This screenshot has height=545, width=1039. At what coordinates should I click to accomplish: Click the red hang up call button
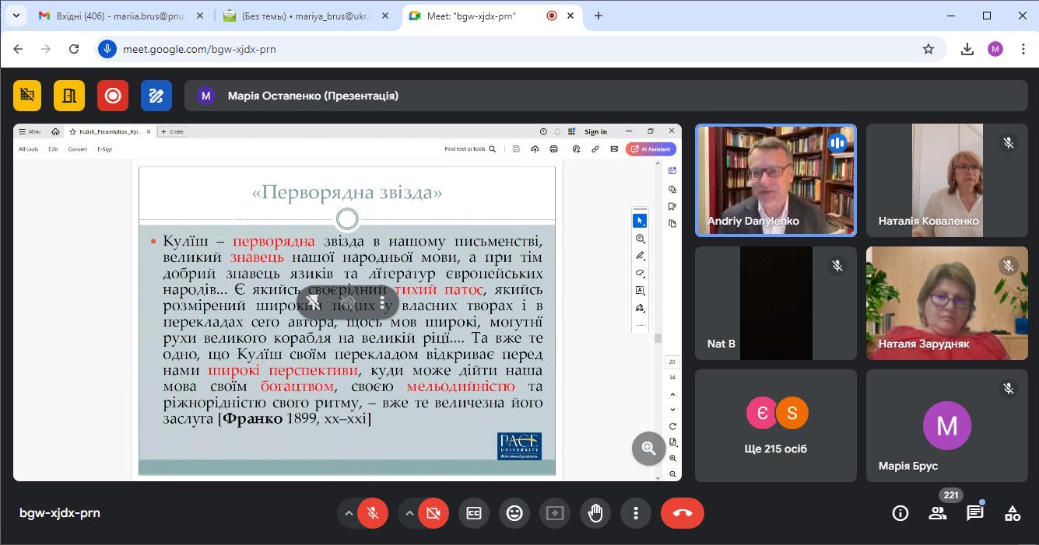click(x=682, y=513)
